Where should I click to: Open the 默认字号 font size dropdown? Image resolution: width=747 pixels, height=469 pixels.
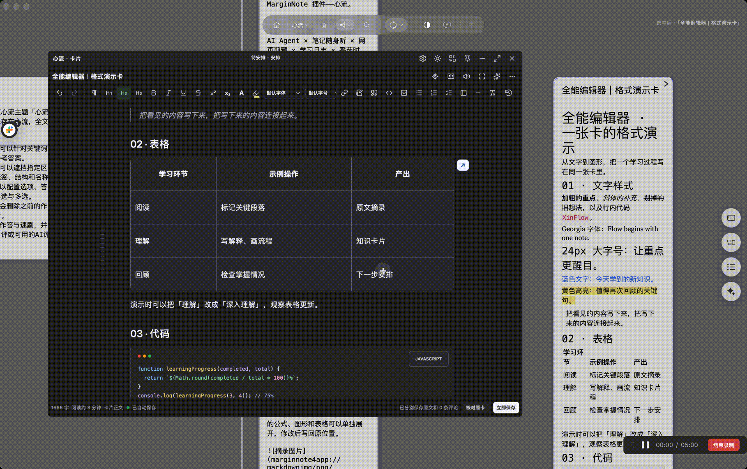(x=322, y=93)
